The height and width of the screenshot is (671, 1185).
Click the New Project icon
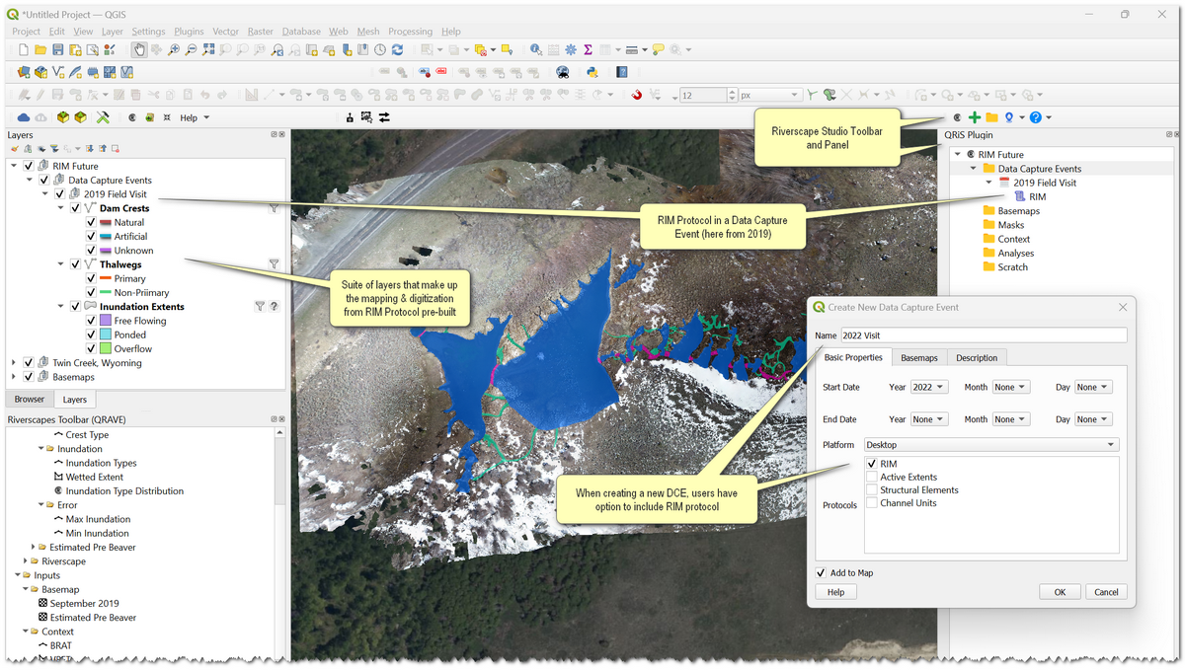pyautogui.click(x=24, y=49)
